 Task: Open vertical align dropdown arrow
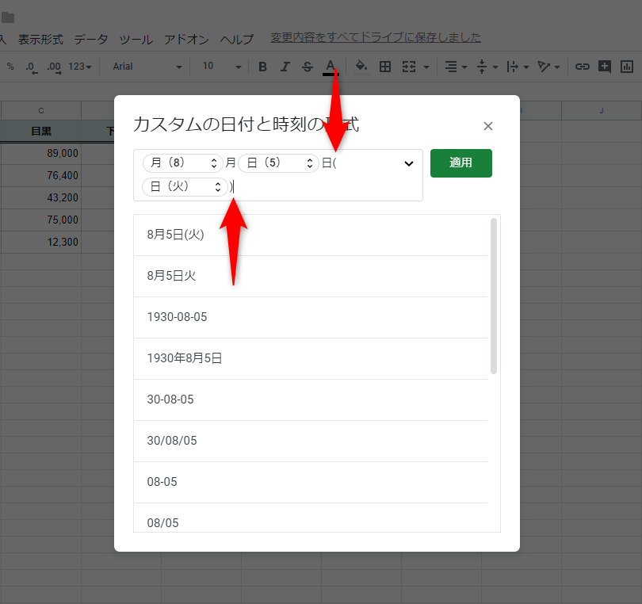tap(495, 67)
